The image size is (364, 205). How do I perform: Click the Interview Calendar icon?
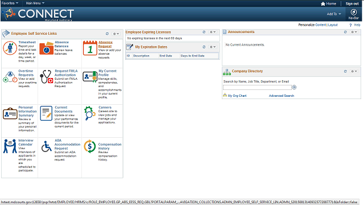coord(10,146)
